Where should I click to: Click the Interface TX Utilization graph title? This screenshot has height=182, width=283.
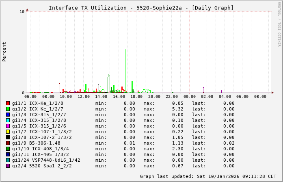[x=141, y=8]
